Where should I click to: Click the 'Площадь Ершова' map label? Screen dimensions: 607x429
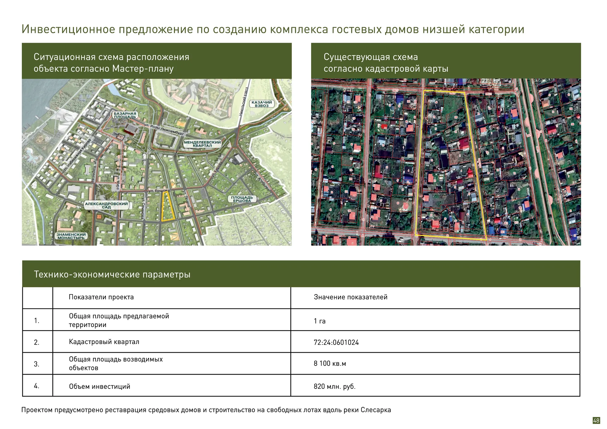click(x=242, y=199)
